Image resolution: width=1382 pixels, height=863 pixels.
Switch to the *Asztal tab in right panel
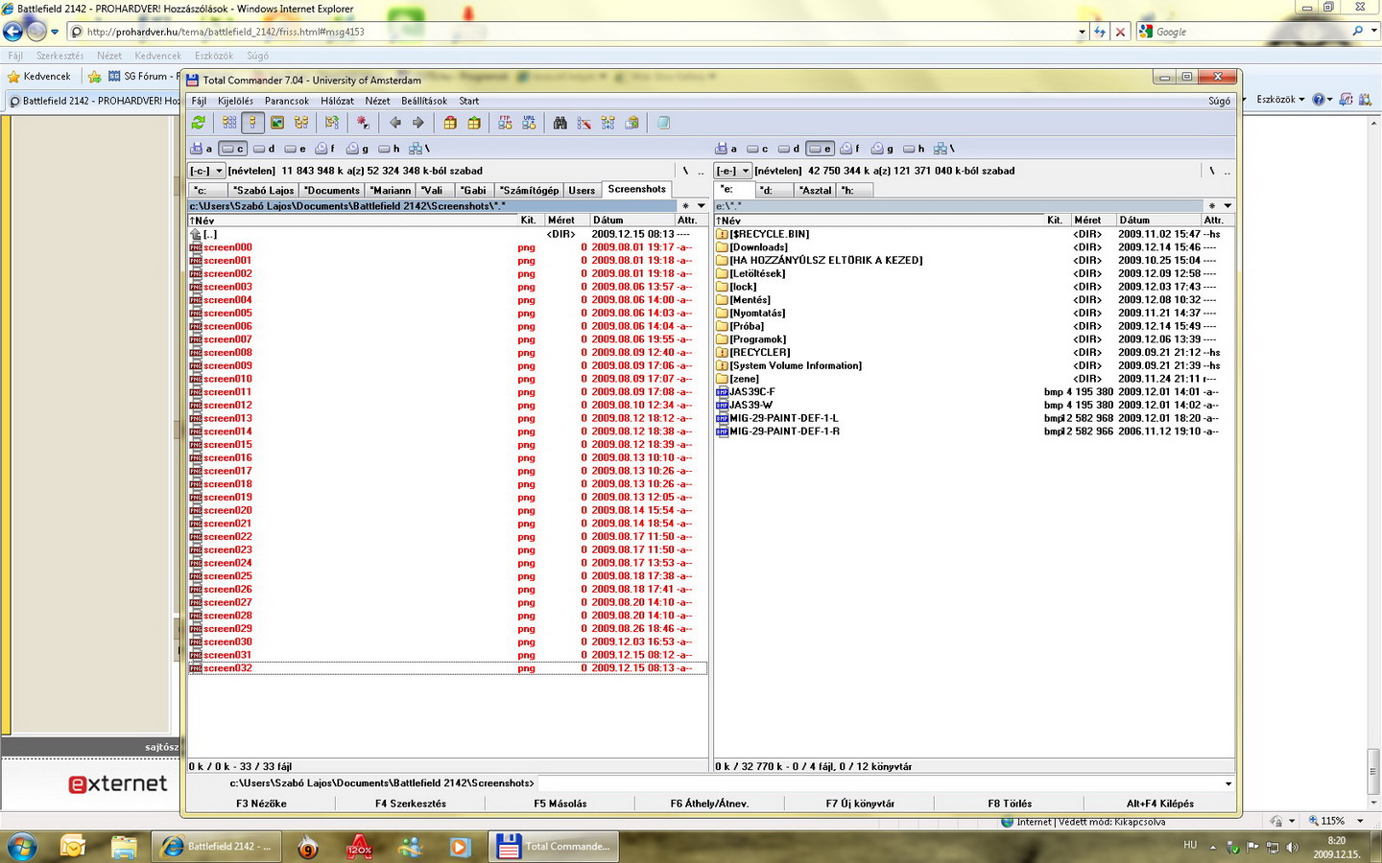(x=815, y=190)
